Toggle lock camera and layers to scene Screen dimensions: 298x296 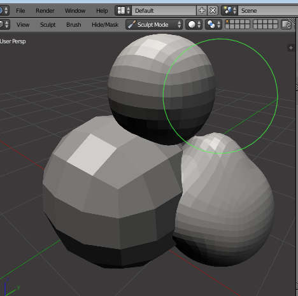287,25
